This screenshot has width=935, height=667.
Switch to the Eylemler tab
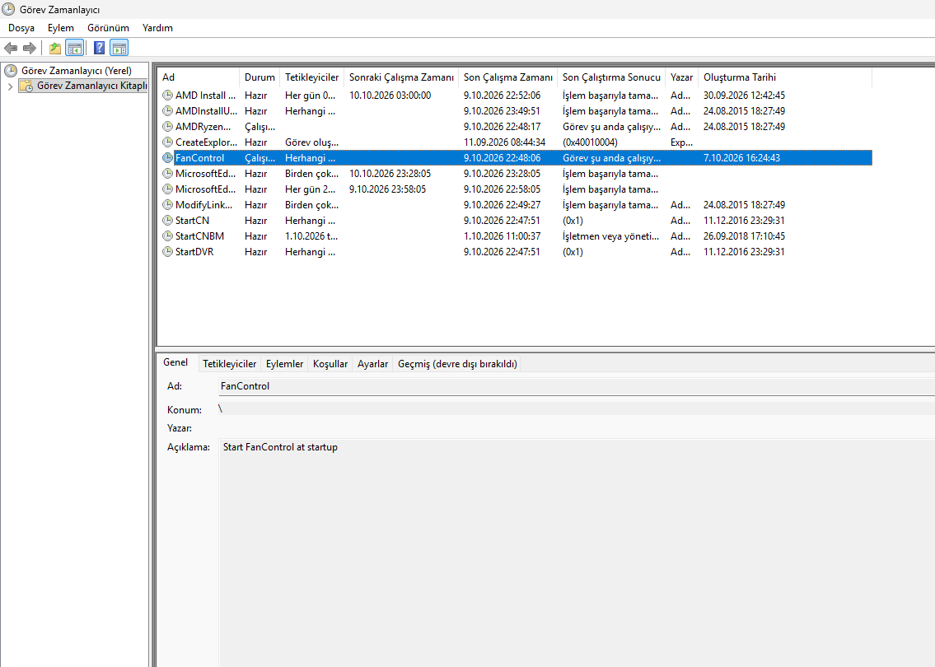pyautogui.click(x=284, y=364)
